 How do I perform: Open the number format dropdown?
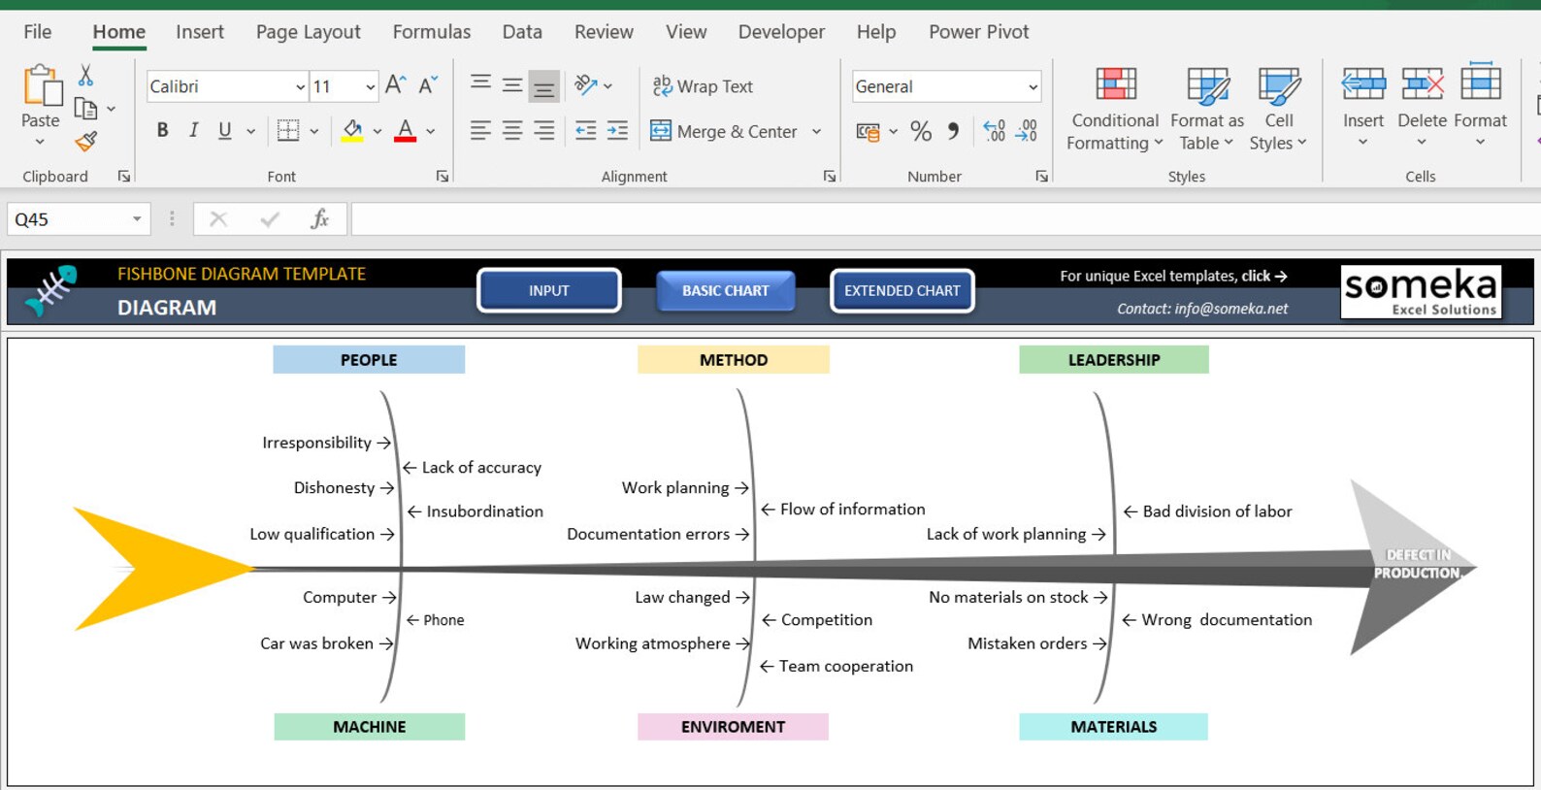(1033, 86)
